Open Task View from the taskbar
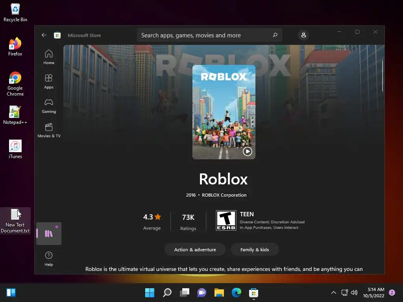 coord(185,293)
